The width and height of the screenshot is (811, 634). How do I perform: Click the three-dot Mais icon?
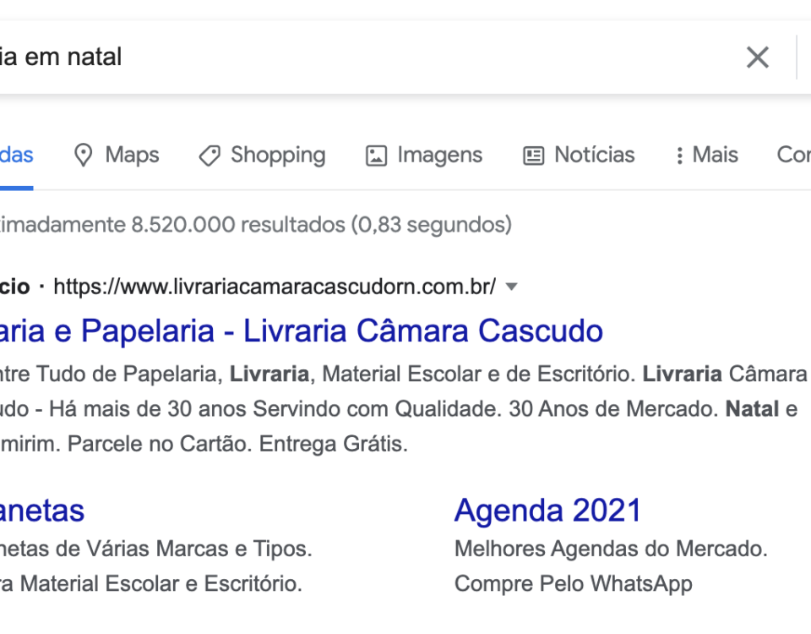[x=679, y=156]
